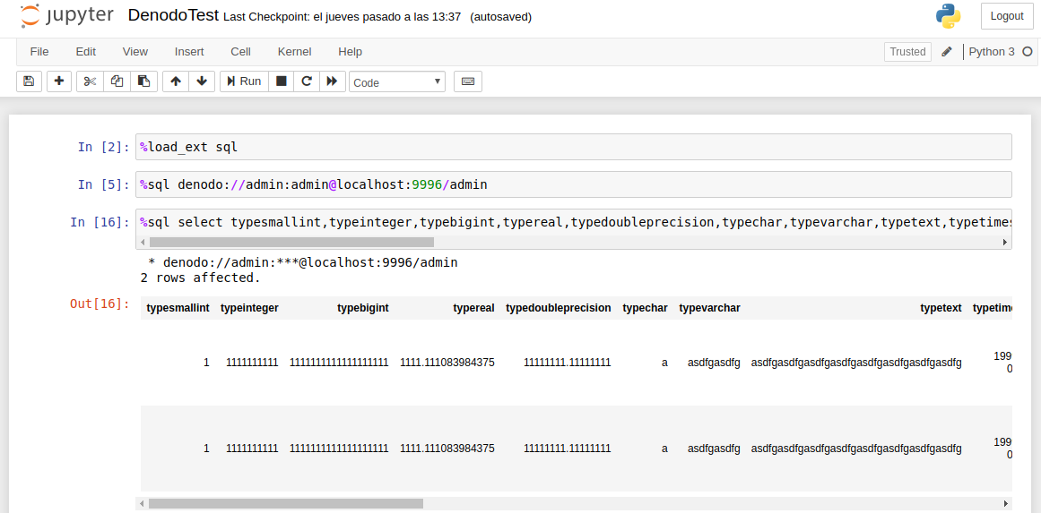Click the Python logo icon
This screenshot has width=1041, height=513.
tap(948, 17)
